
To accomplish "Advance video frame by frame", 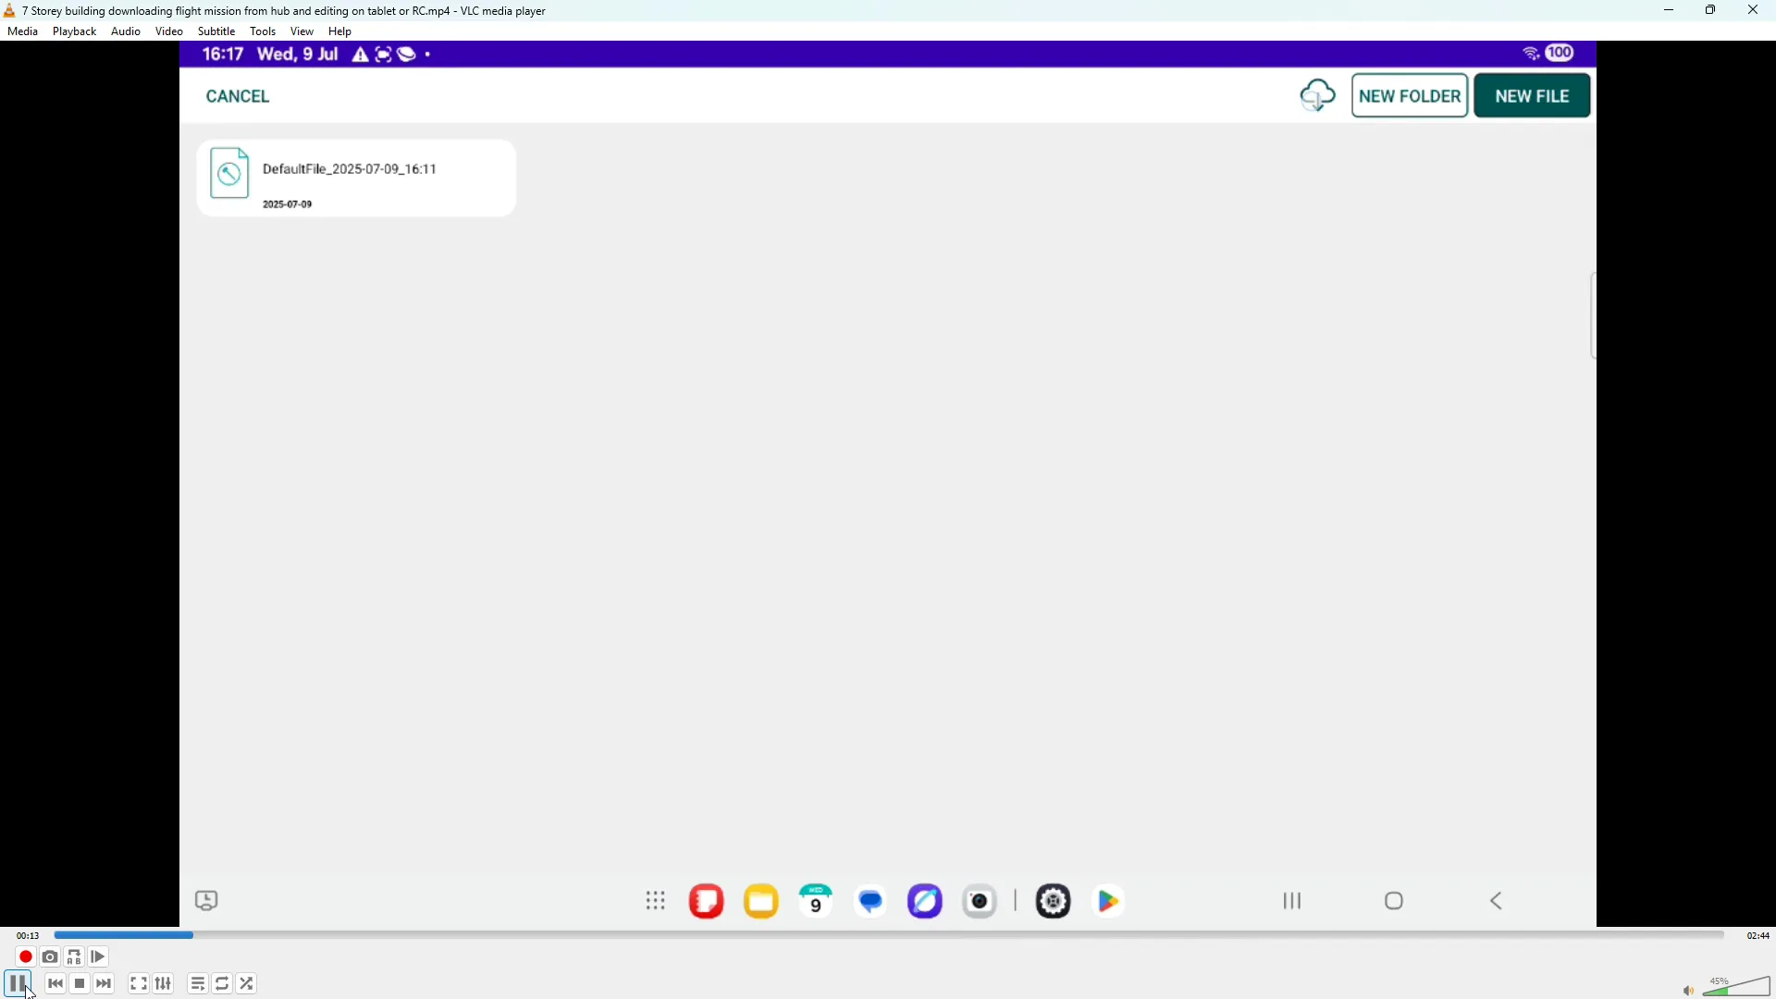I will 97,956.
